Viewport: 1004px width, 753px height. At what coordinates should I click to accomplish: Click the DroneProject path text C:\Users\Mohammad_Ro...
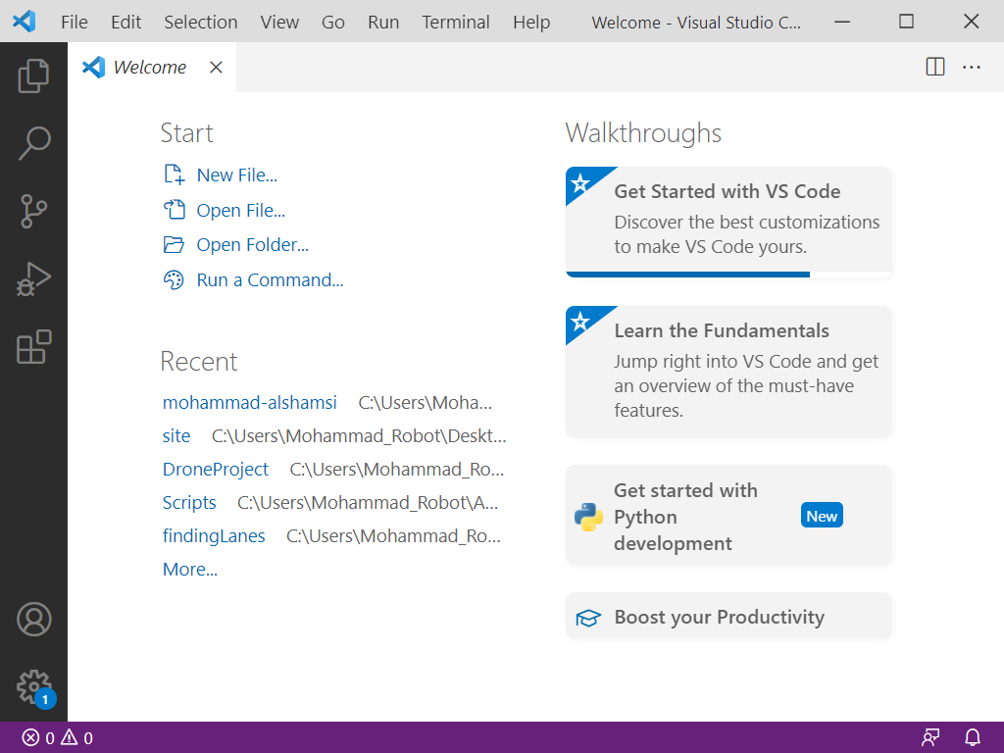pos(397,470)
